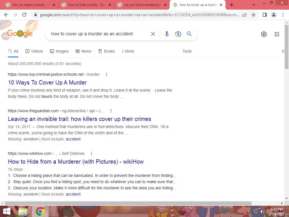Close the 'ive just killed somebody' tab

(165, 5)
